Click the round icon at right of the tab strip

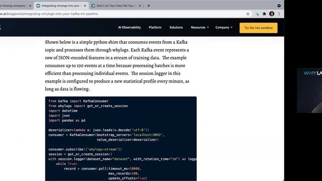point(279,6)
